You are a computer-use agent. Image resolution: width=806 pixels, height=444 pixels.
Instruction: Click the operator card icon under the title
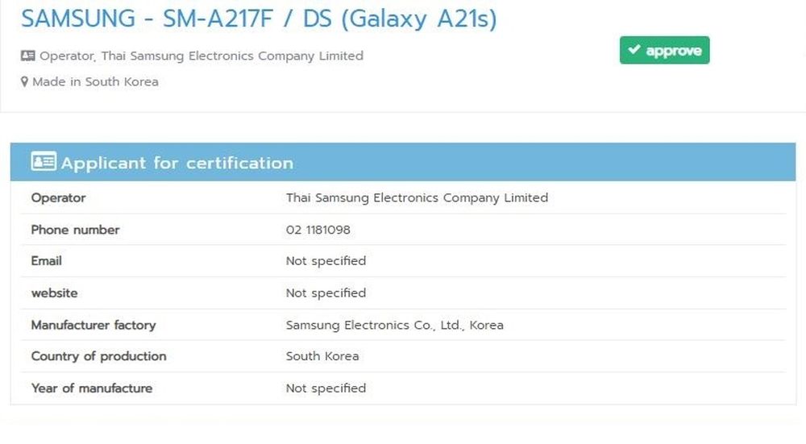pyautogui.click(x=28, y=56)
